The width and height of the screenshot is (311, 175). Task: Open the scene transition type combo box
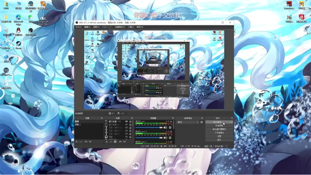(x=188, y=122)
